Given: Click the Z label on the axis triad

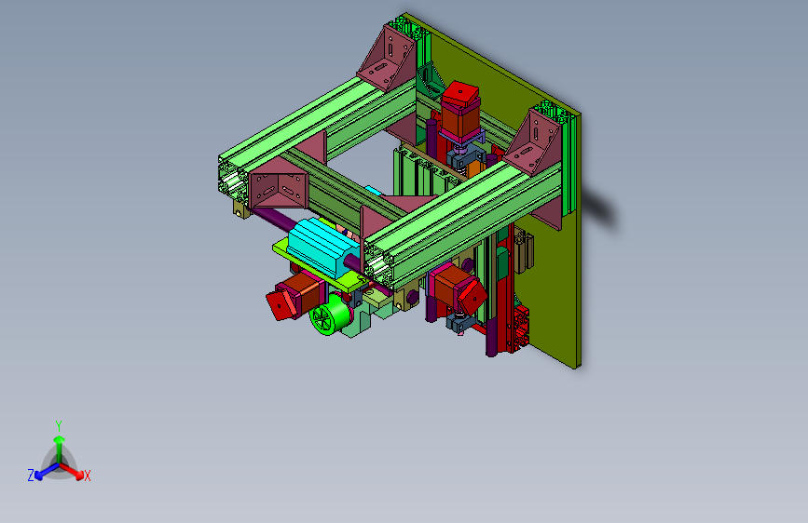Looking at the screenshot, I should [31, 476].
